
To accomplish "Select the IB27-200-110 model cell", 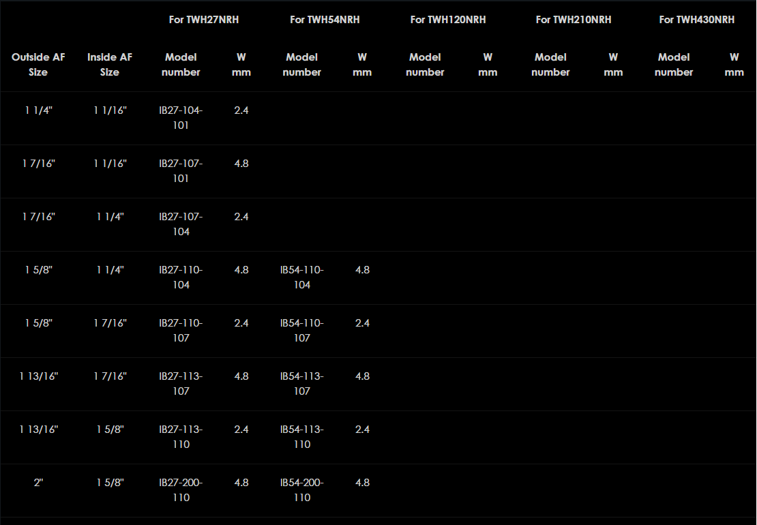I will [x=181, y=490].
